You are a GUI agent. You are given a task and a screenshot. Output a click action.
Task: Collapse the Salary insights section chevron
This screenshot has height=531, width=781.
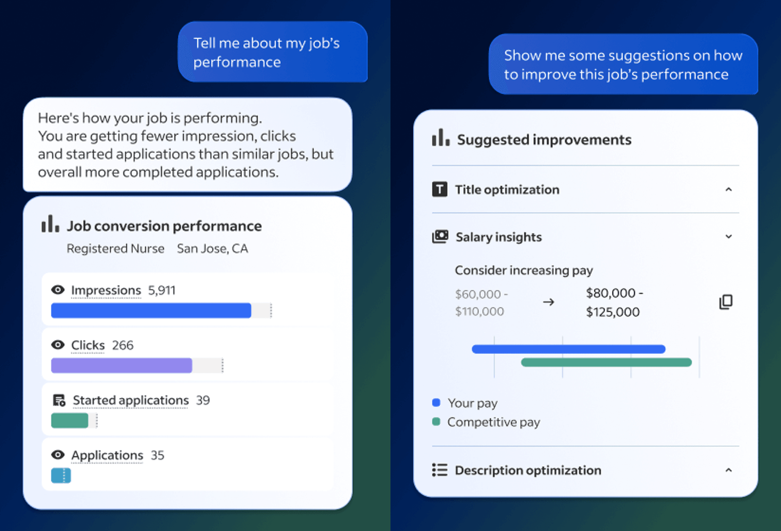click(729, 237)
